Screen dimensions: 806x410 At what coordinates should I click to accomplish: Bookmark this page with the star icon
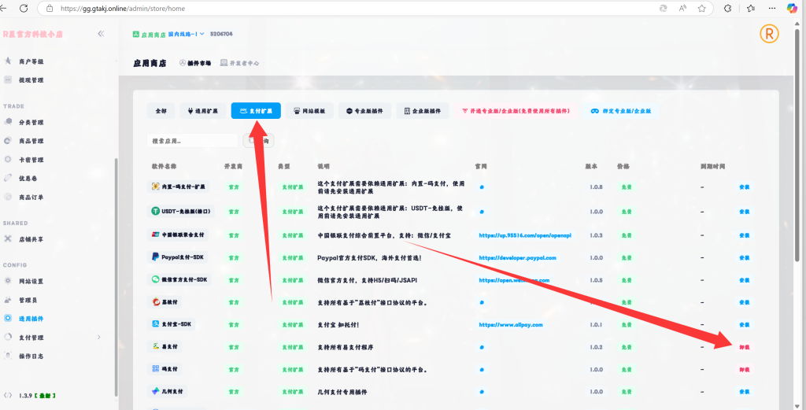click(701, 9)
